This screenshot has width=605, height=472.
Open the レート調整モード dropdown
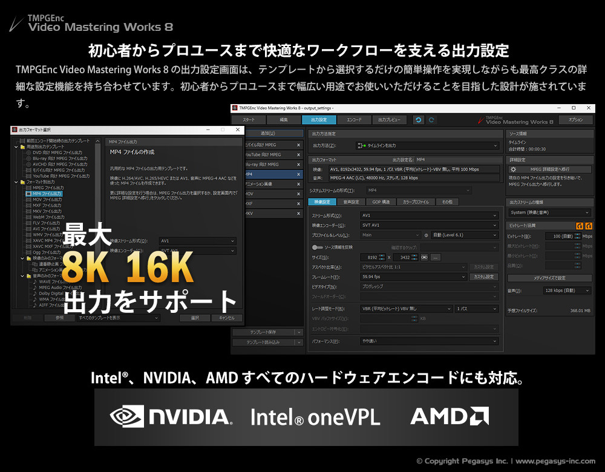[x=407, y=309]
